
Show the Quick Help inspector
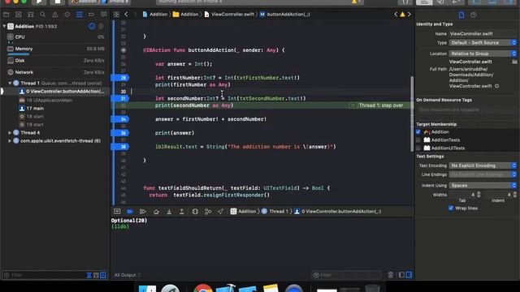(473, 15)
